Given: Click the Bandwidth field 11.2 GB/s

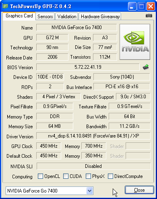Looking at the screenshot, I should pyautogui.click(x=130, y=126).
